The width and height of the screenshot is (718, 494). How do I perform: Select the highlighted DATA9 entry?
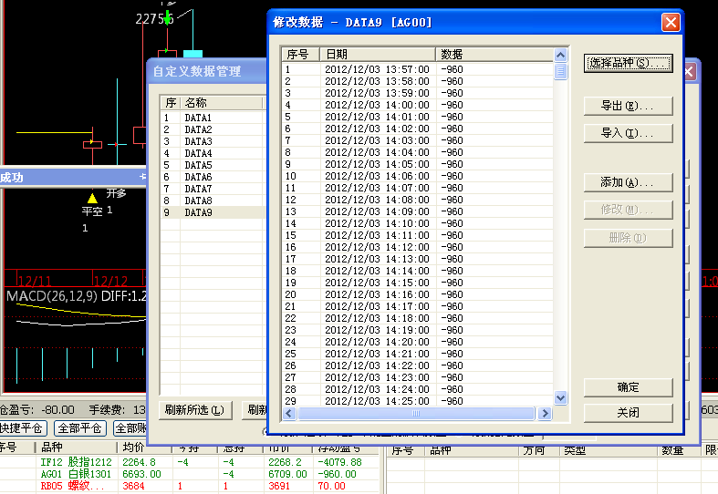213,212
